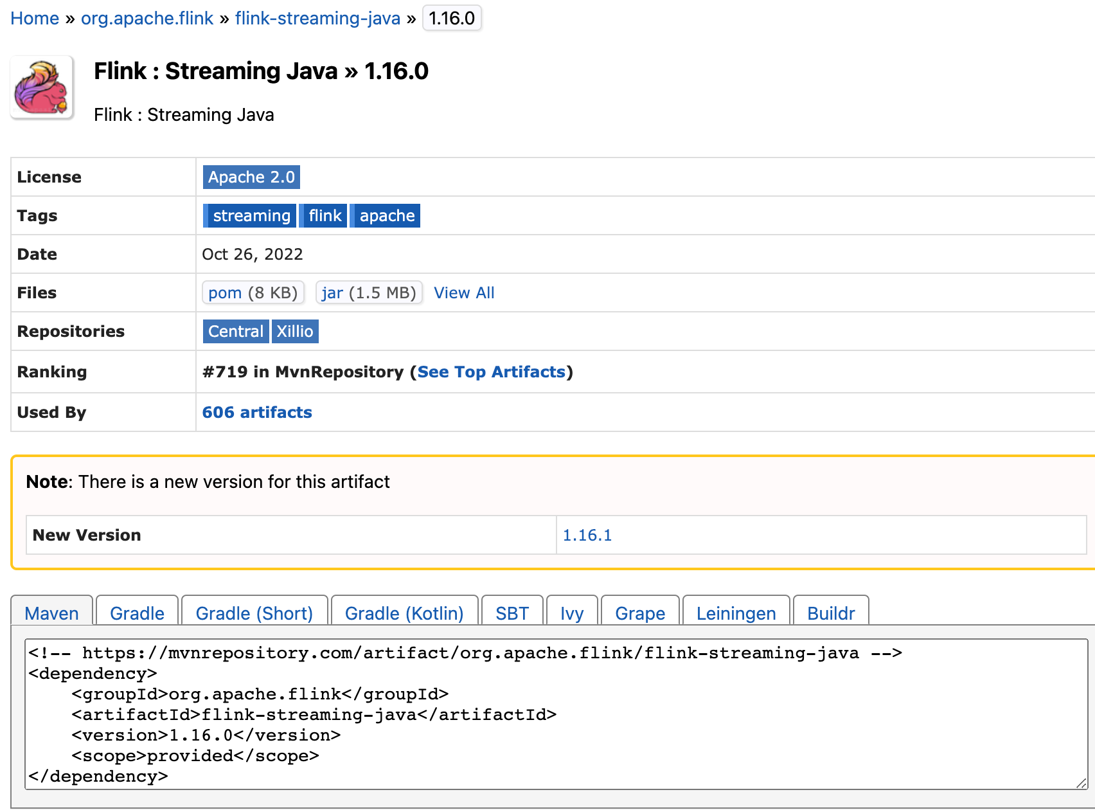Open the Xillio repository tag
This screenshot has height=810, width=1095.
point(295,331)
